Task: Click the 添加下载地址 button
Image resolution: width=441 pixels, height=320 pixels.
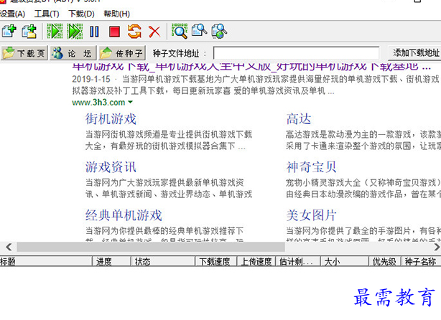Action: 414,53
